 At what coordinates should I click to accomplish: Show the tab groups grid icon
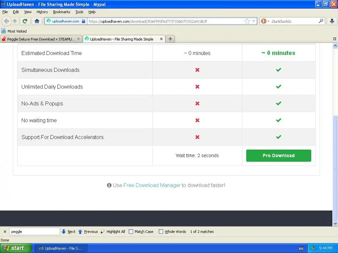coord(335,39)
